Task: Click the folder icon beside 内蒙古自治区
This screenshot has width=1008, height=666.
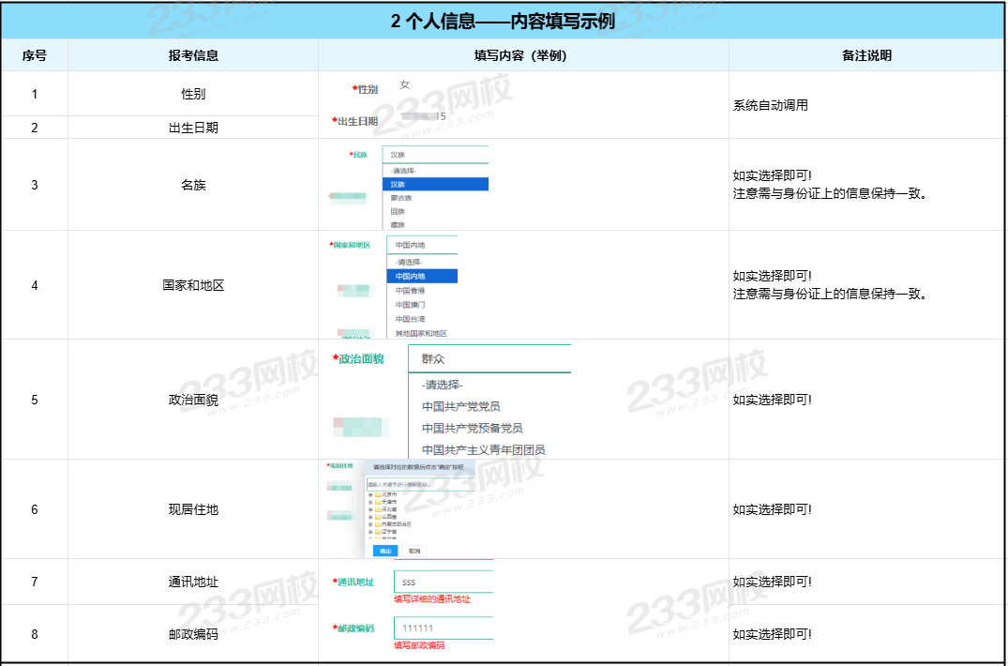Action: pyautogui.click(x=378, y=524)
